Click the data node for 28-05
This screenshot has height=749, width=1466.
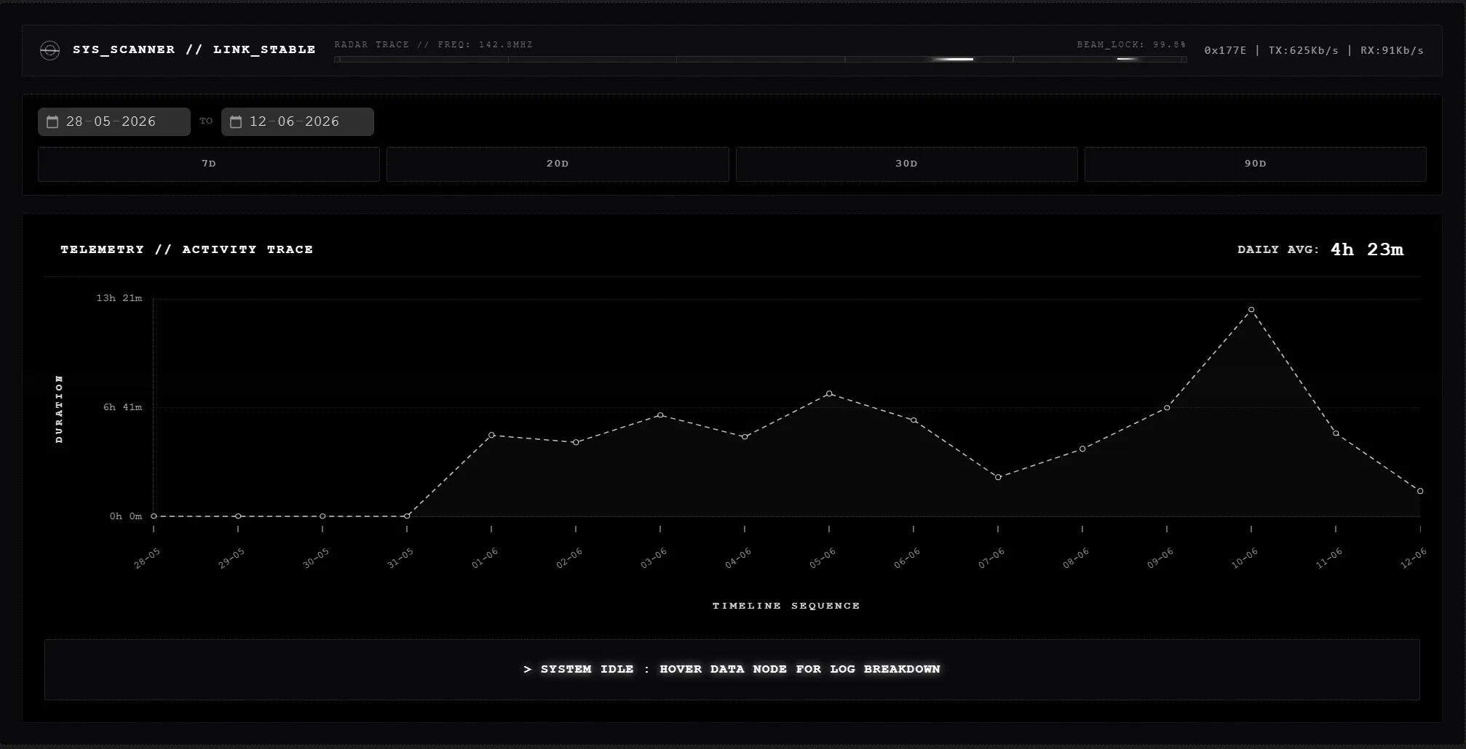coord(154,516)
